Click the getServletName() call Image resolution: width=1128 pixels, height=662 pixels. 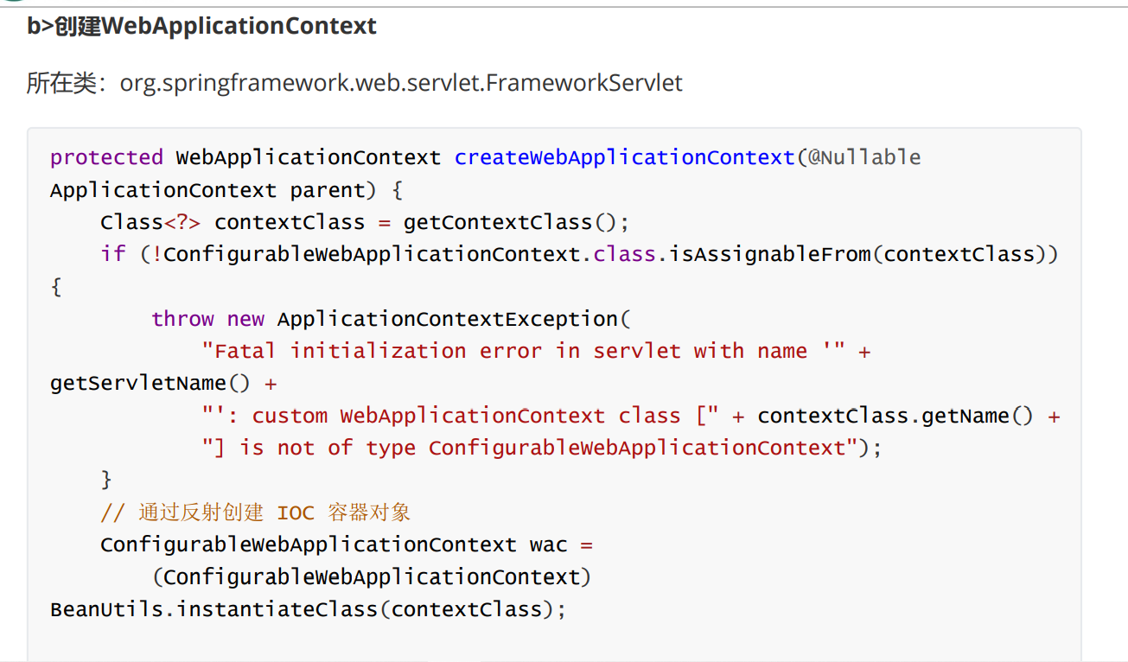(x=150, y=383)
